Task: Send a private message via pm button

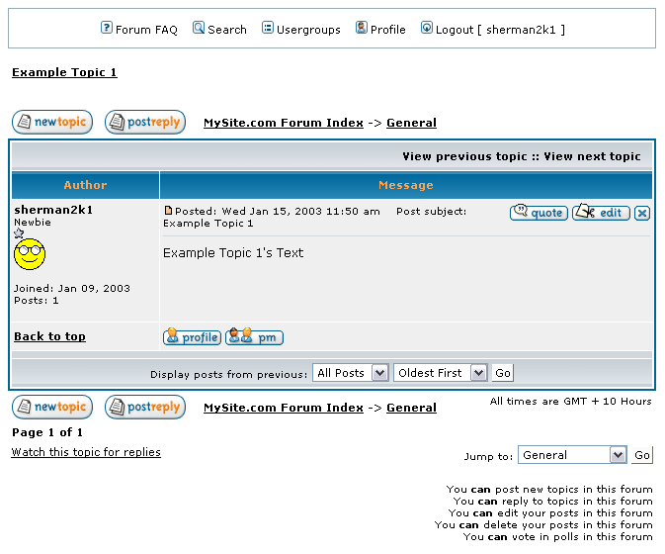Action: 254,337
